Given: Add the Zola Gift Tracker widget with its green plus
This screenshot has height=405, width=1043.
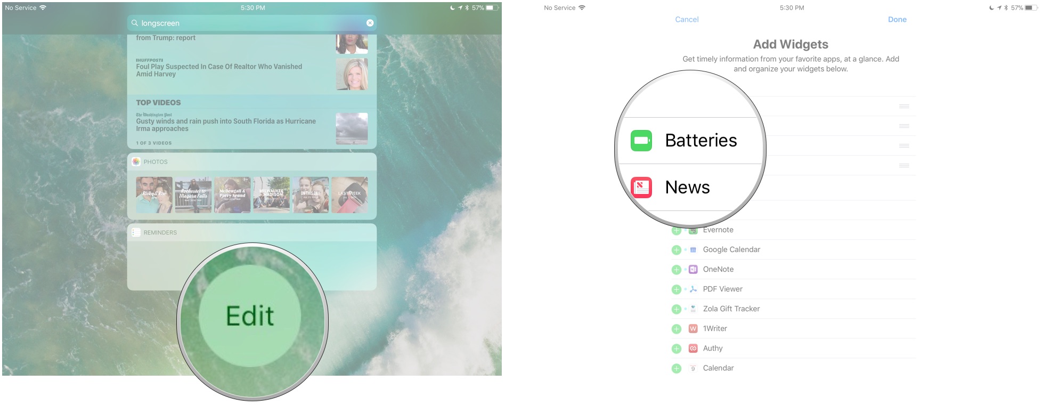Looking at the screenshot, I should click(677, 309).
